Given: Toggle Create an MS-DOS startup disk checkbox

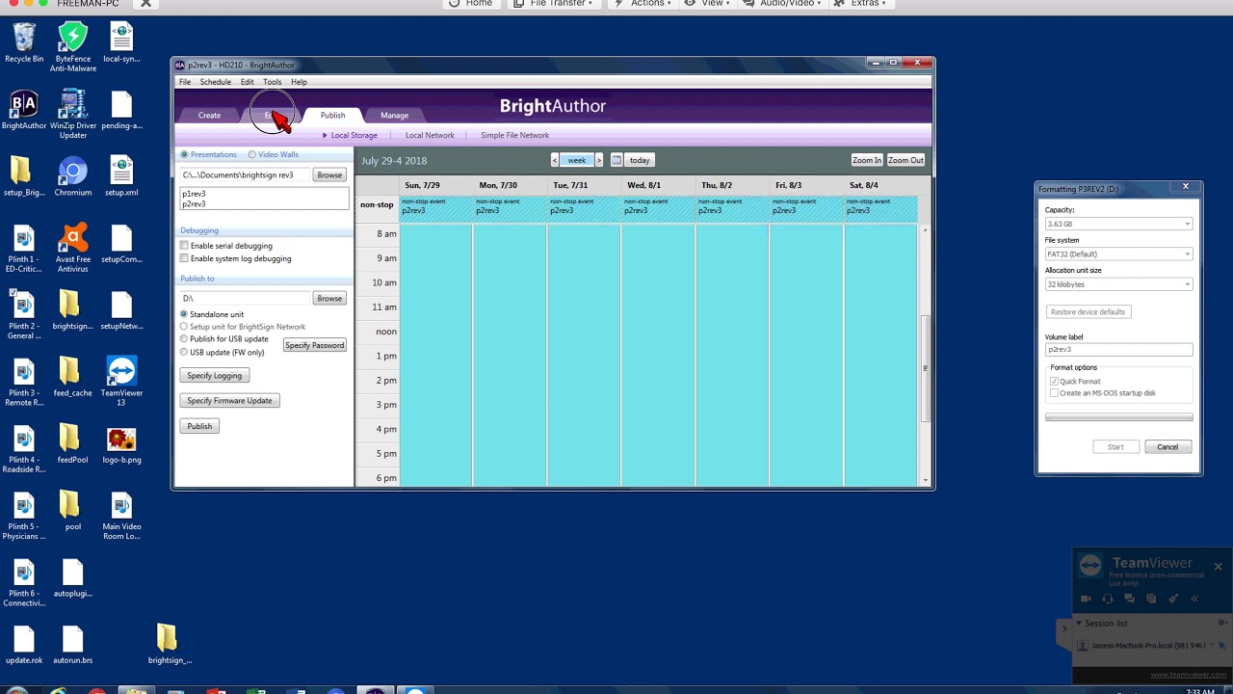Looking at the screenshot, I should 1054,393.
